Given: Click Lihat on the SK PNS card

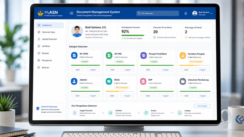Looking at the screenshot, I should click(112, 70).
